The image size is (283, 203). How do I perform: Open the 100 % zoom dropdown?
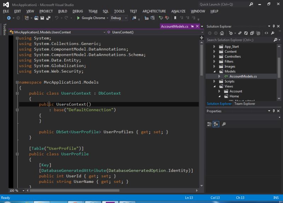pos(23,191)
